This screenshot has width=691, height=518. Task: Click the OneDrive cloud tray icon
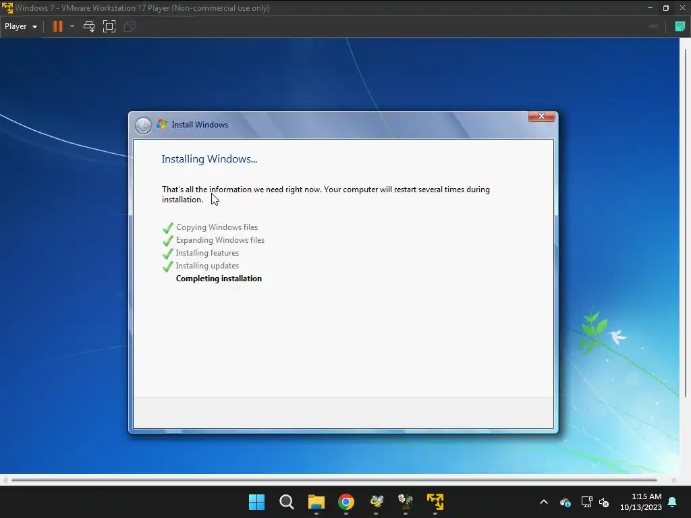tap(565, 502)
